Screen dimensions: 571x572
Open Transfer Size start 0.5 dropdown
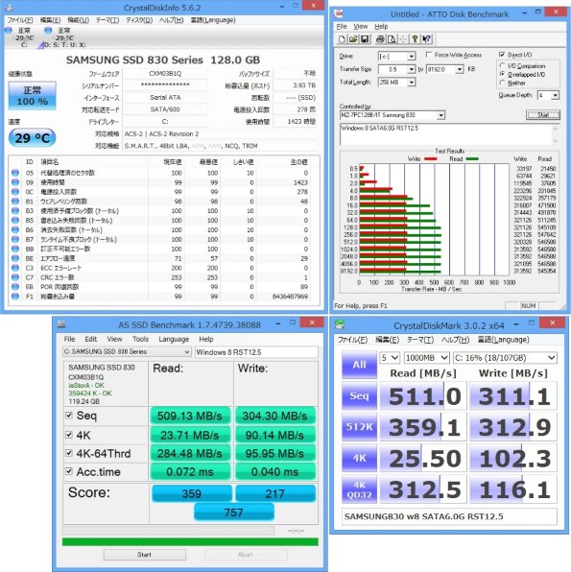(x=412, y=69)
